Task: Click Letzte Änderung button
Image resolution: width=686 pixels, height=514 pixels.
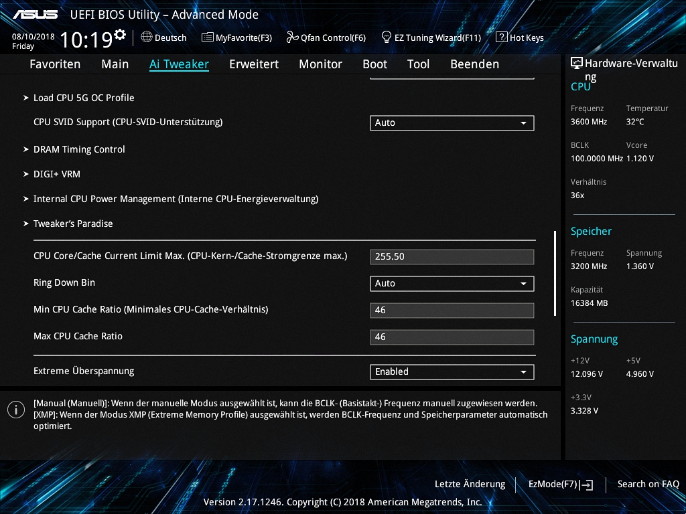Action: (x=470, y=485)
